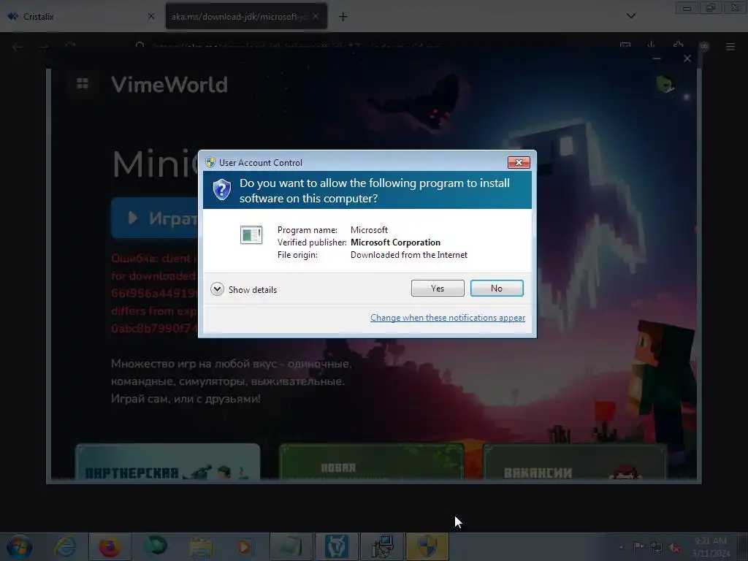Close the Cristalix tab

point(150,16)
